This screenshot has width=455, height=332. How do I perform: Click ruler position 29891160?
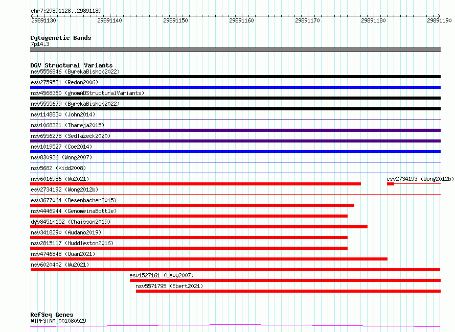241,20
